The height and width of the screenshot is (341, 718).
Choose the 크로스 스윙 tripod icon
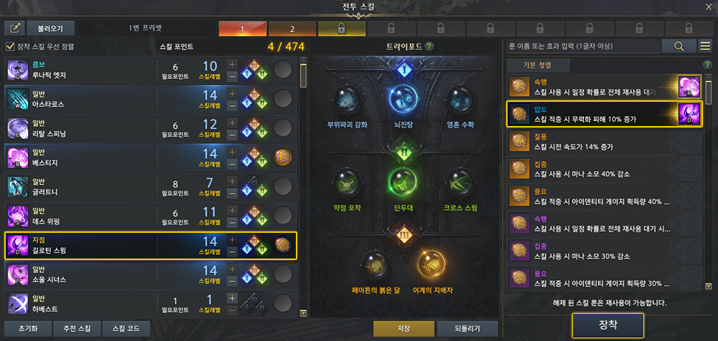coord(460,183)
